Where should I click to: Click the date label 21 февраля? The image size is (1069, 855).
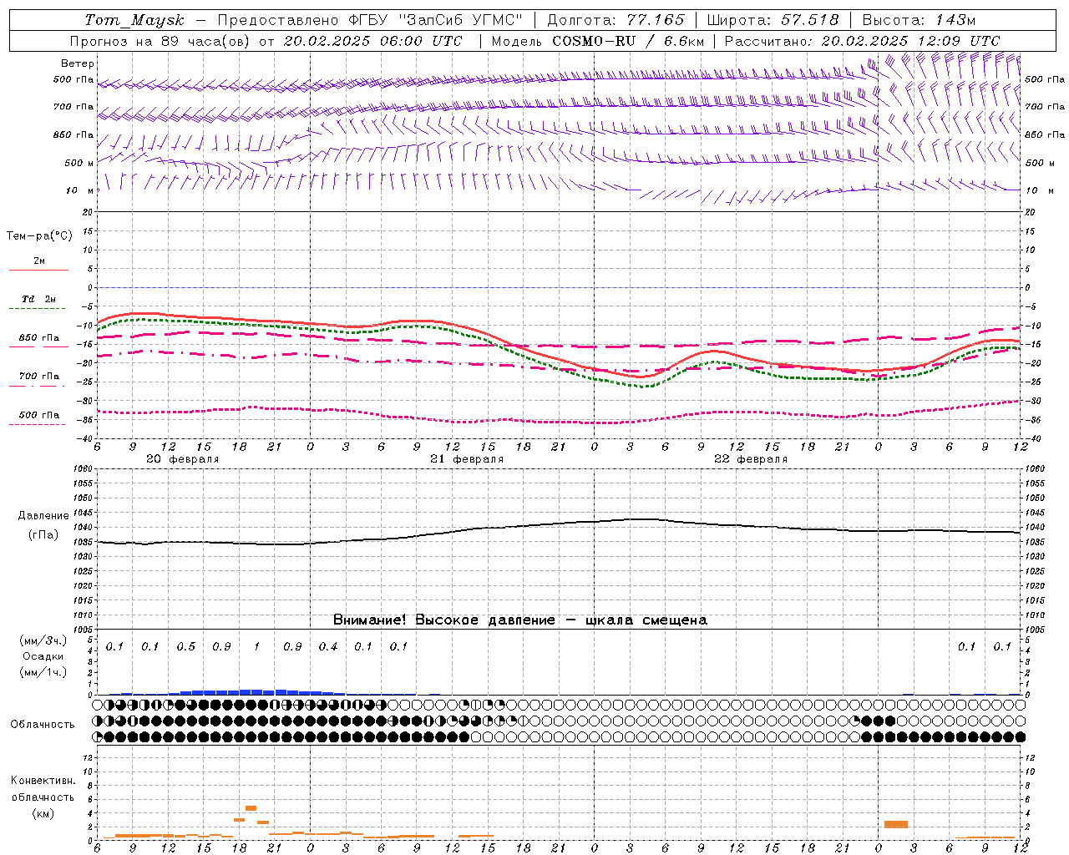click(467, 459)
